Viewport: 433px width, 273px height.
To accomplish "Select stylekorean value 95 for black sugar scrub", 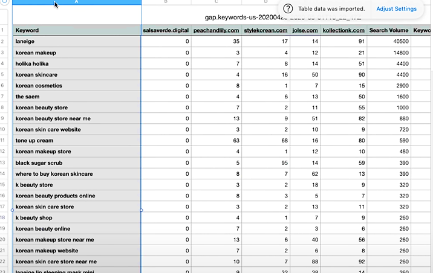I will tap(265, 163).
